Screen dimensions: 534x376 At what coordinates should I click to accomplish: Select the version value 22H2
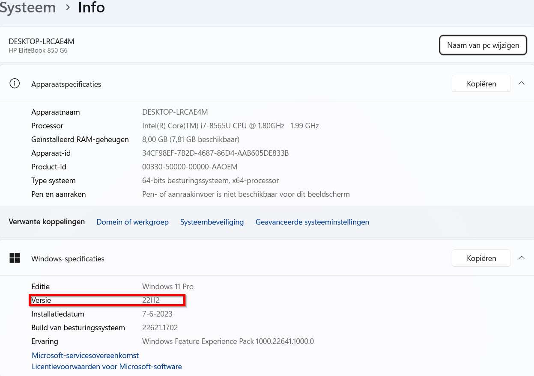pos(151,300)
